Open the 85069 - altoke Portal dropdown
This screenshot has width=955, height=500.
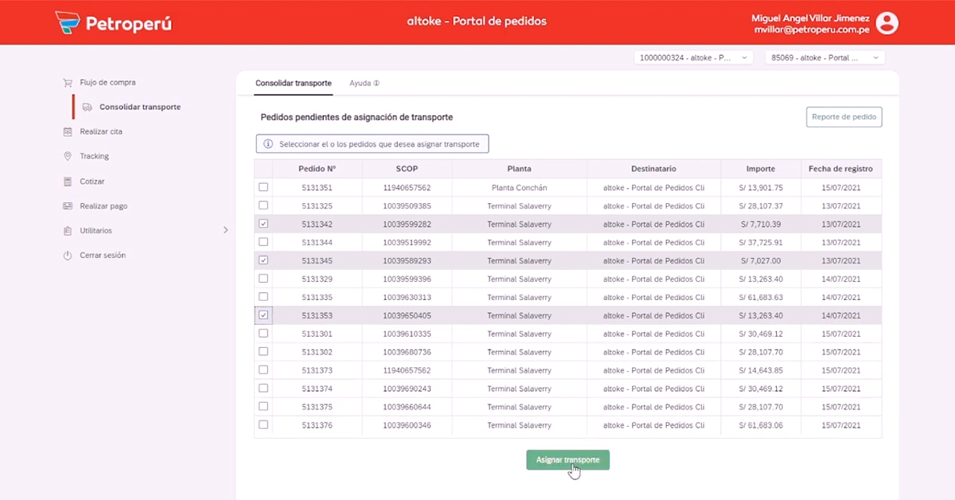(824, 58)
